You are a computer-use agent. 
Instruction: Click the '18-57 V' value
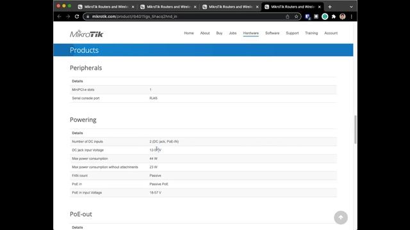[155, 193]
